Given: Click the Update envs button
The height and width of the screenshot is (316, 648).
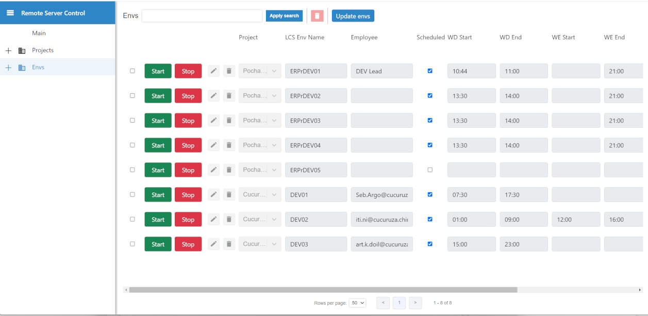Looking at the screenshot, I should (x=353, y=16).
